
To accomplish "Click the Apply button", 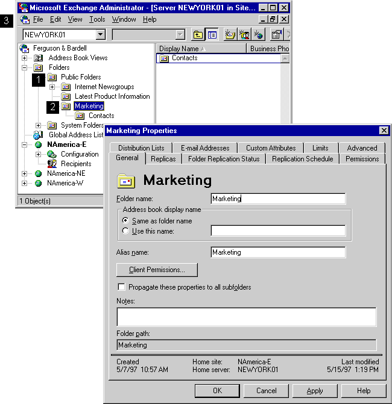I will (x=315, y=391).
